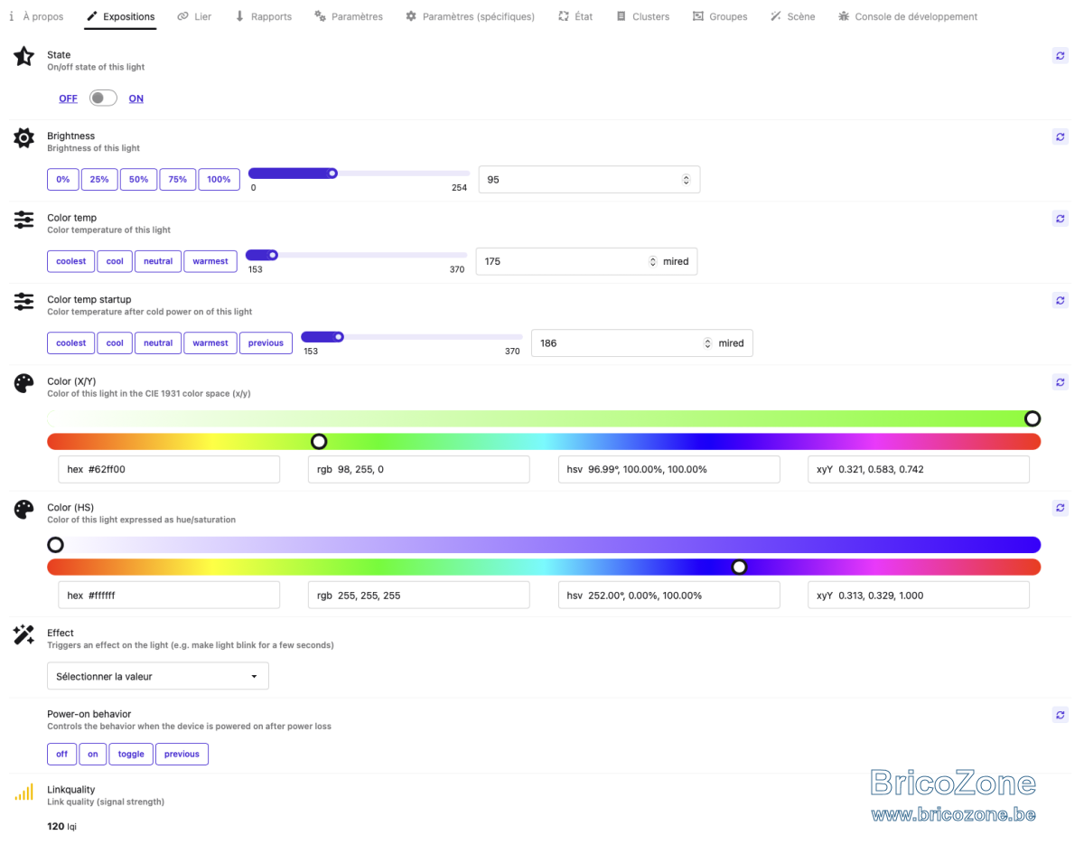The image size is (1084, 854).
Task: Select the Expositions tab
Action: [x=120, y=16]
